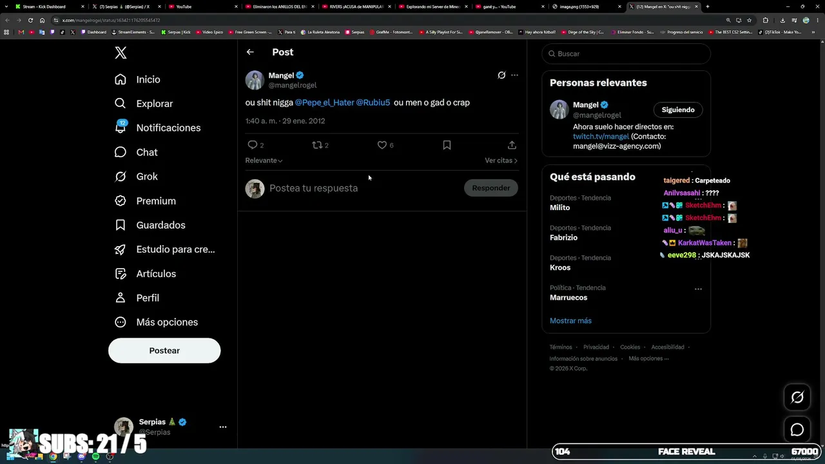Open Chrome from the taskbar
The image size is (825, 464).
[53, 457]
